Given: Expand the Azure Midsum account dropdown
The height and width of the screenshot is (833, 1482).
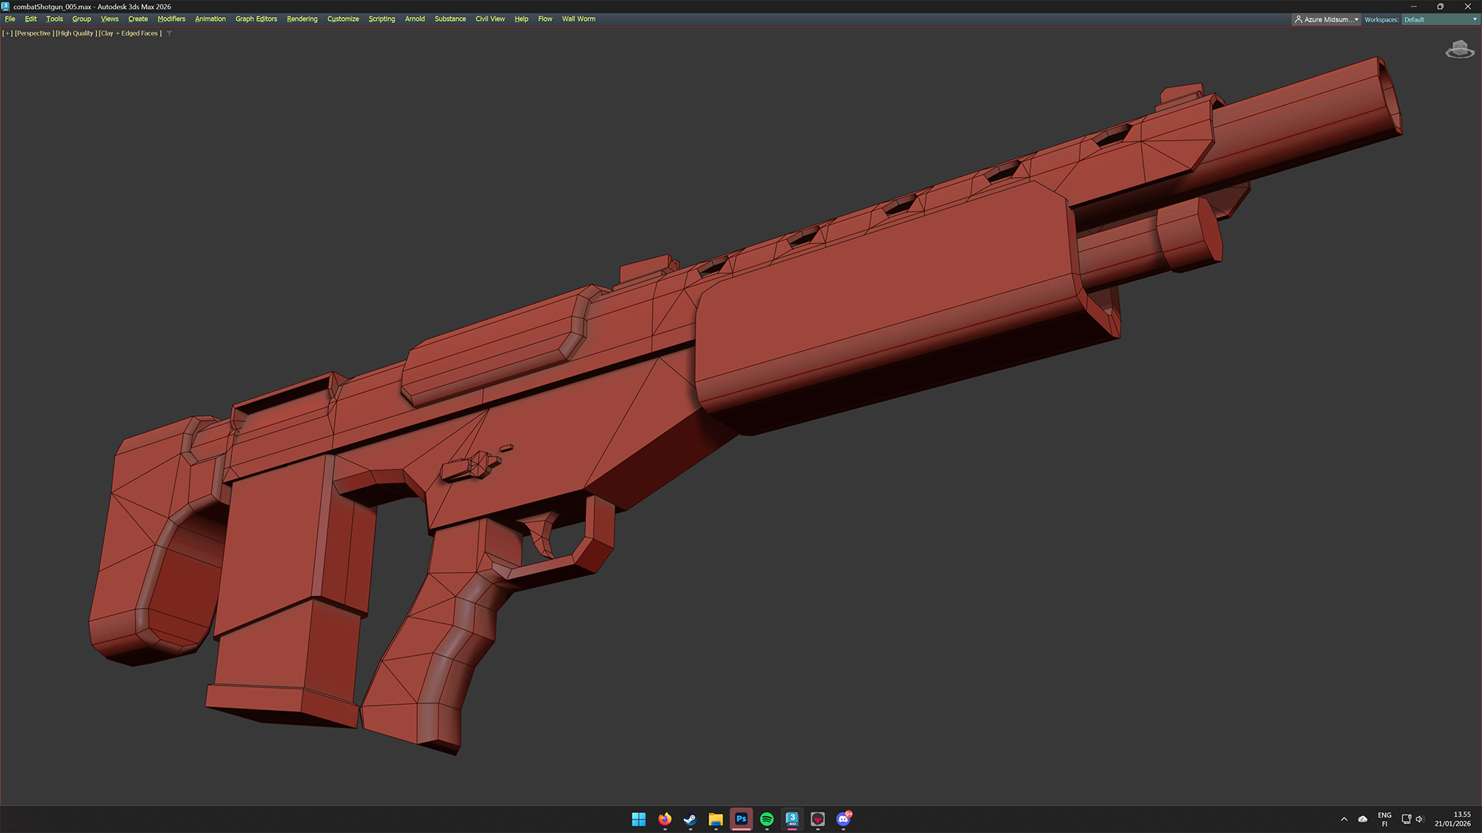Looking at the screenshot, I should pyautogui.click(x=1326, y=19).
